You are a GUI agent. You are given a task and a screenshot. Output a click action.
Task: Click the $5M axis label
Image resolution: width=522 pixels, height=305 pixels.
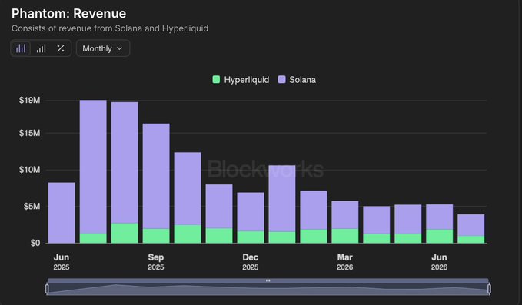[x=32, y=206]
